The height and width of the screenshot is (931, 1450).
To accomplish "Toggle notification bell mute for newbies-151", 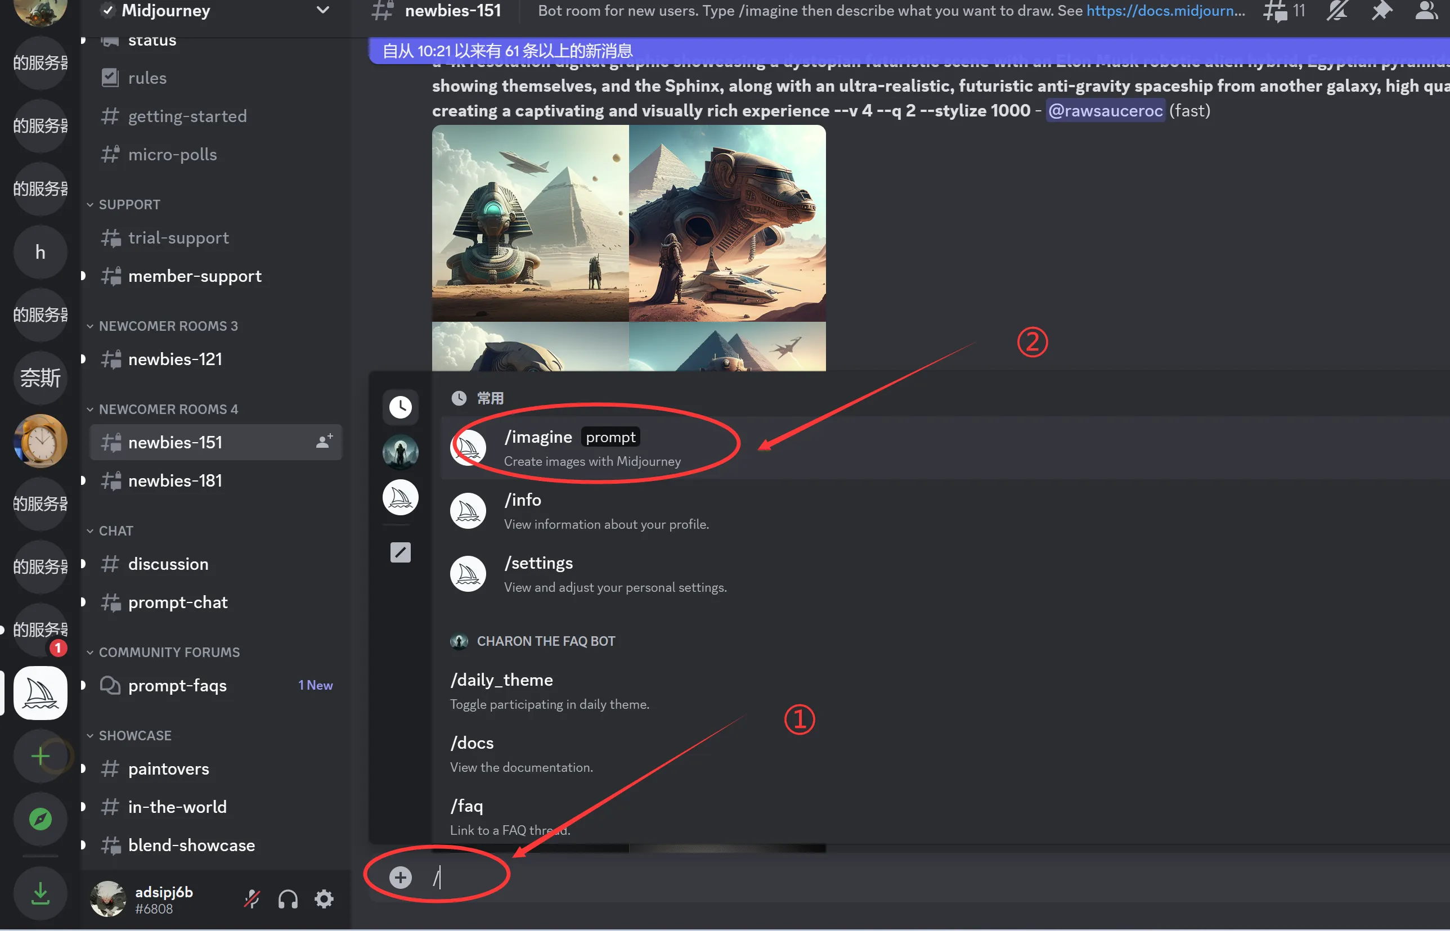I will [x=1337, y=11].
